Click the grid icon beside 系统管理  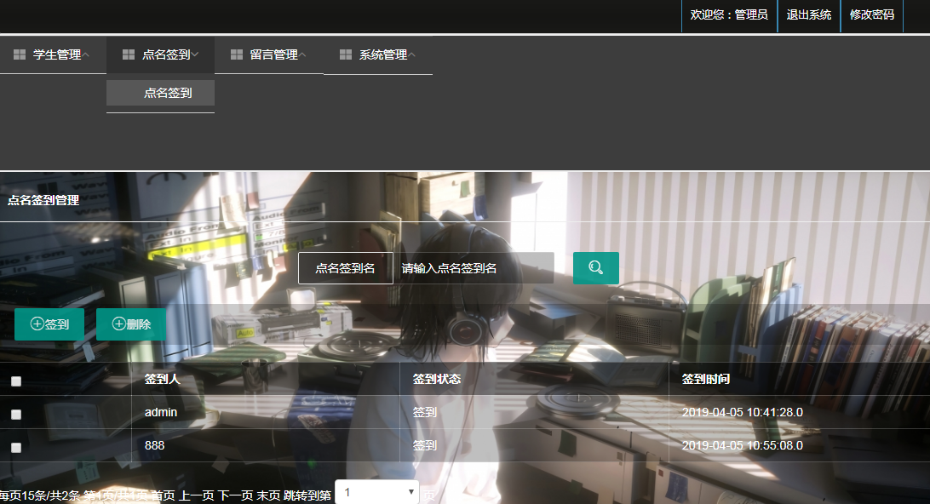346,54
